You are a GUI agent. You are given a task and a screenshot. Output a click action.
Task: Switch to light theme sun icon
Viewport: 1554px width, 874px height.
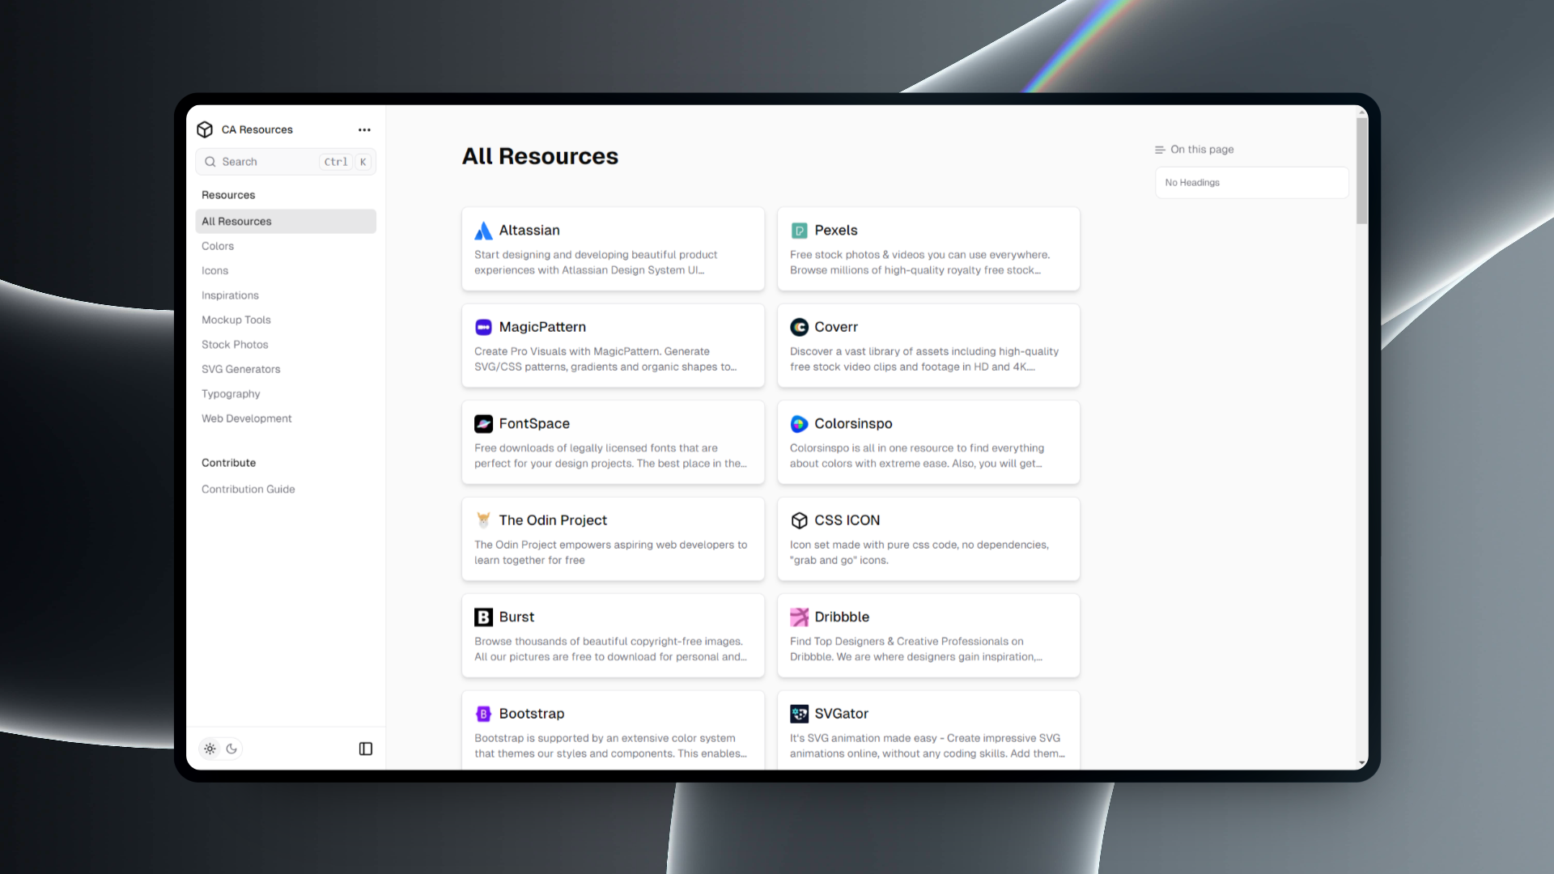click(210, 749)
